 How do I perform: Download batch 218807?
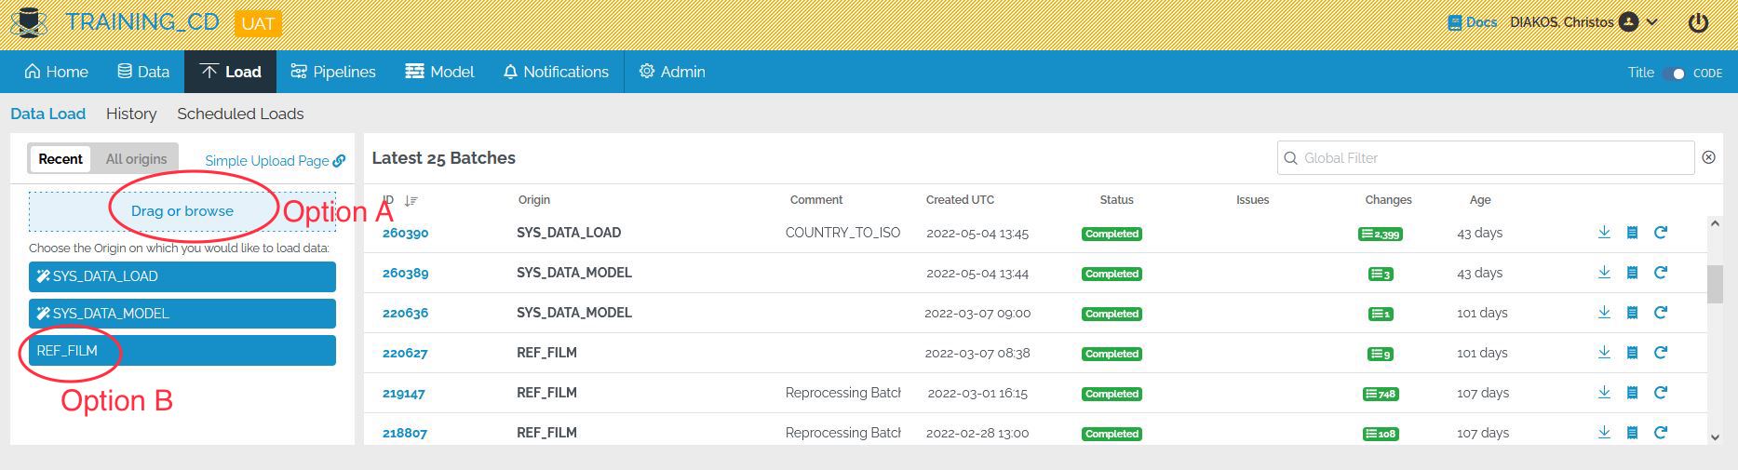point(1604,433)
